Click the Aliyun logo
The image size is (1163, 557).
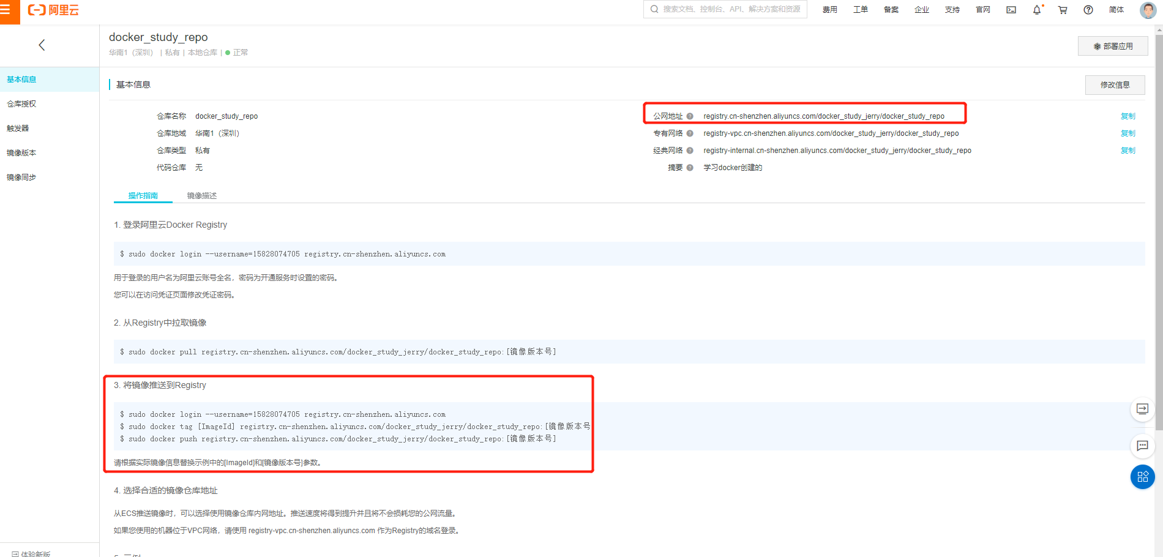(53, 10)
